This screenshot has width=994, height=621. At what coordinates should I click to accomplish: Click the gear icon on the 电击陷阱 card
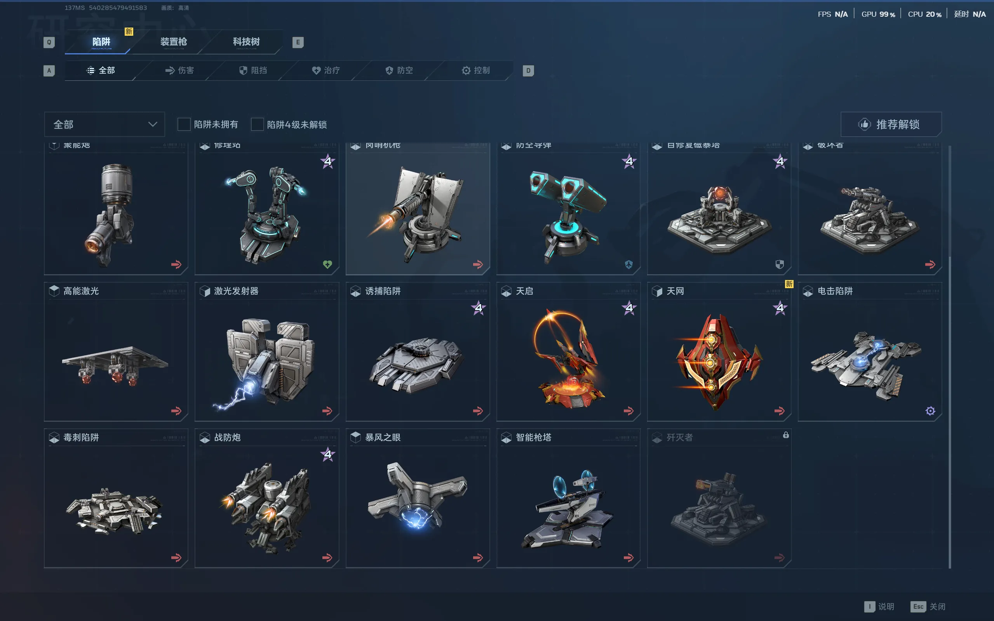pyautogui.click(x=930, y=411)
